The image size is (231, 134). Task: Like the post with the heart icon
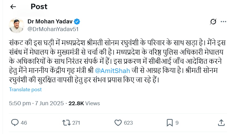pyautogui.click(x=118, y=123)
